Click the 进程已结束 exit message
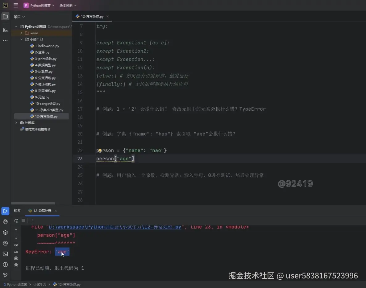This screenshot has width=366, height=288. (x=55, y=268)
